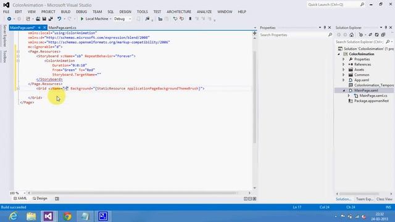This screenshot has height=222, width=395.
Task: Pin the Properties panel with auto-hide icon
Action: point(325,28)
